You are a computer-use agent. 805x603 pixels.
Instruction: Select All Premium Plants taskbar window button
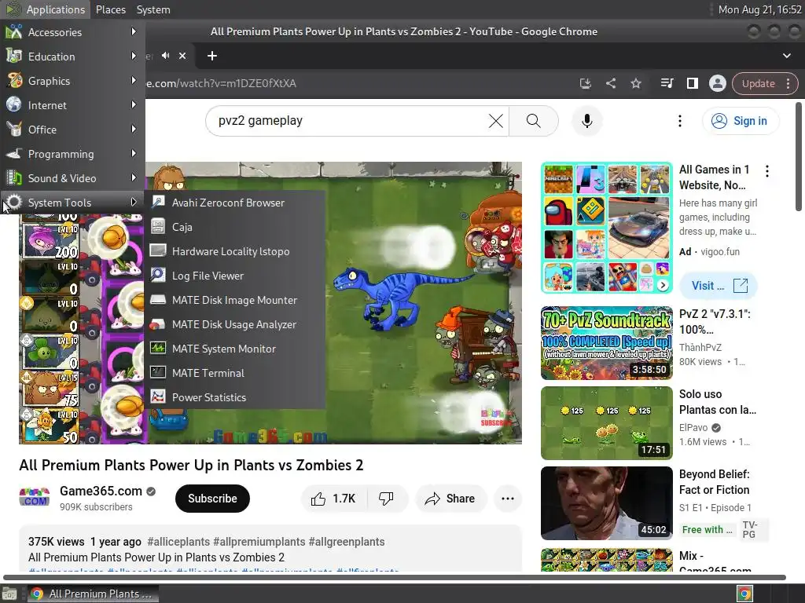[x=93, y=594]
